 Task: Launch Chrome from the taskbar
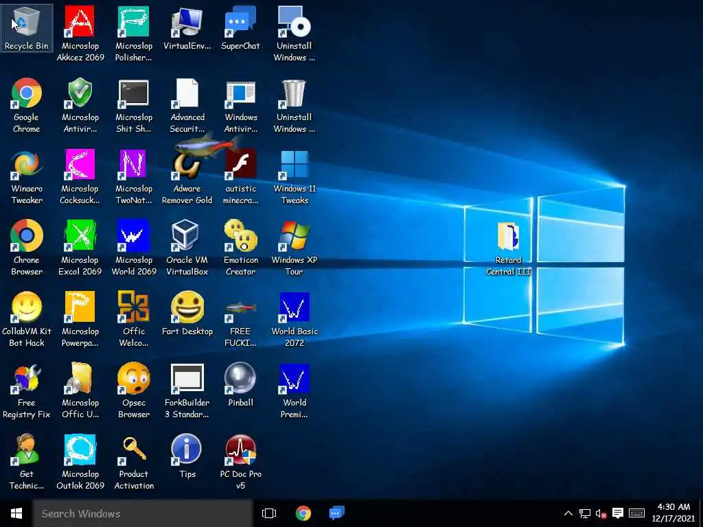[x=303, y=513]
